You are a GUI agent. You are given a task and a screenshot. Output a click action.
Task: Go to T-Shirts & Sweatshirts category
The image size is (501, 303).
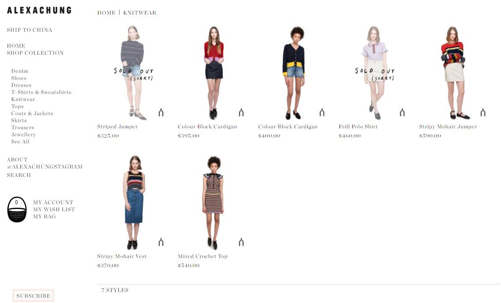(x=41, y=92)
